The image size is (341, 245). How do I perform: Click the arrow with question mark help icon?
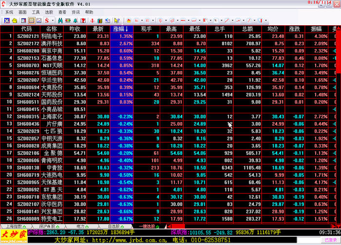117,20
